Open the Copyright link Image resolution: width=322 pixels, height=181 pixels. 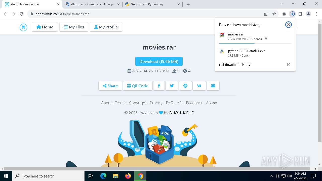(x=138, y=103)
